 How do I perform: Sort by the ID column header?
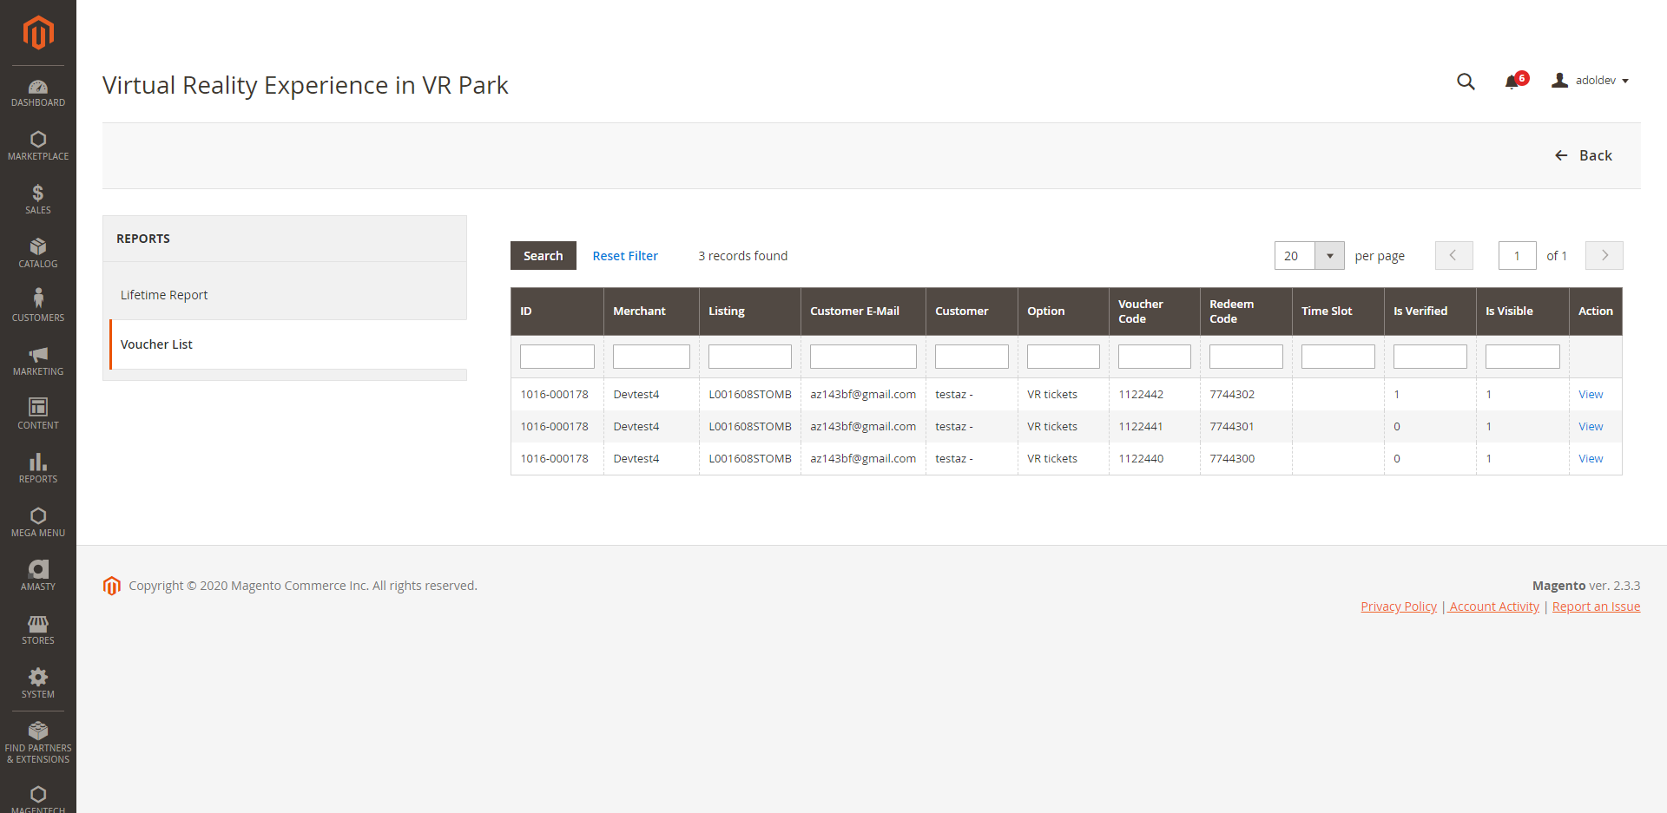(557, 311)
